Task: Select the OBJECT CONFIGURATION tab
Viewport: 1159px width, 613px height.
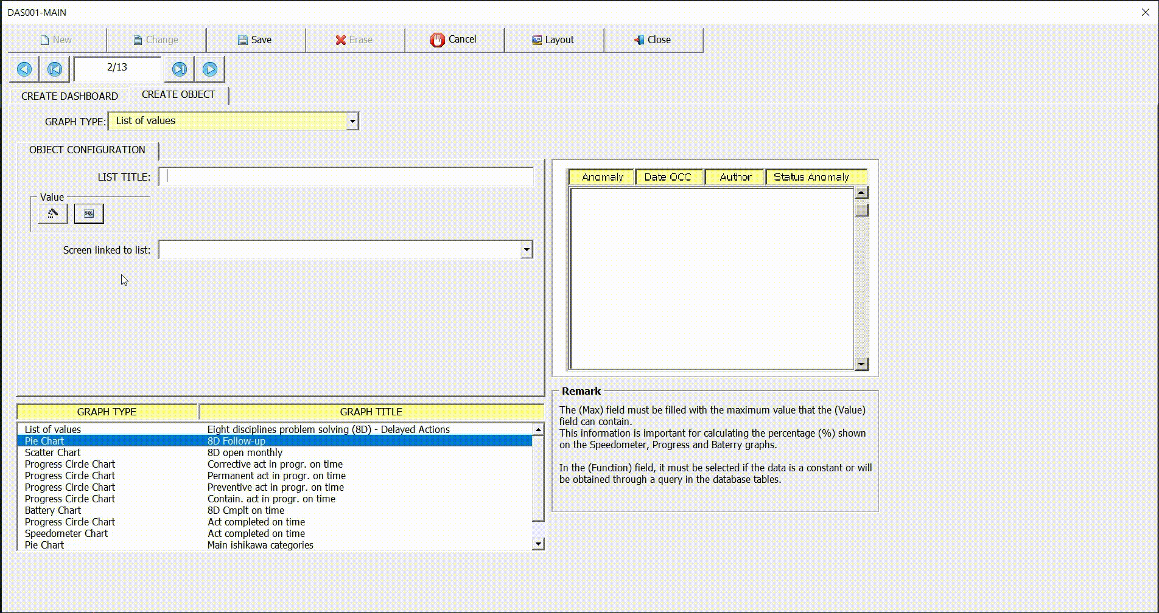Action: pos(86,150)
